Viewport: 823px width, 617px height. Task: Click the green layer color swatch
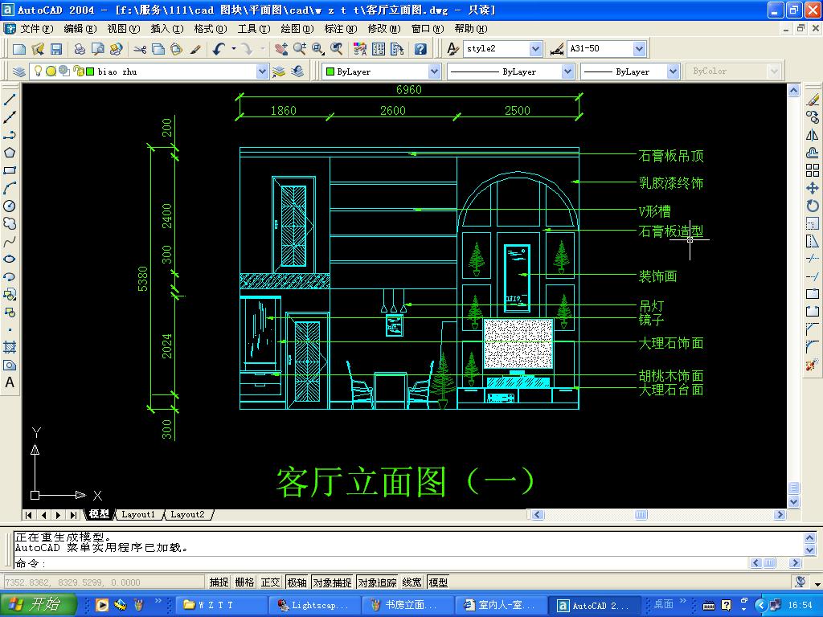pyautogui.click(x=90, y=72)
